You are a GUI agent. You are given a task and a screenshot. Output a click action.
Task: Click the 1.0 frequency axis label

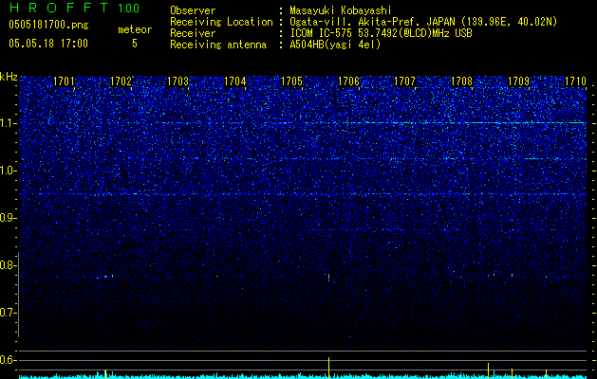[9, 171]
